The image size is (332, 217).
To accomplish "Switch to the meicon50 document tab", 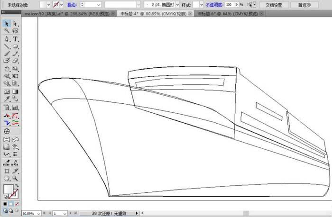I will [67, 14].
